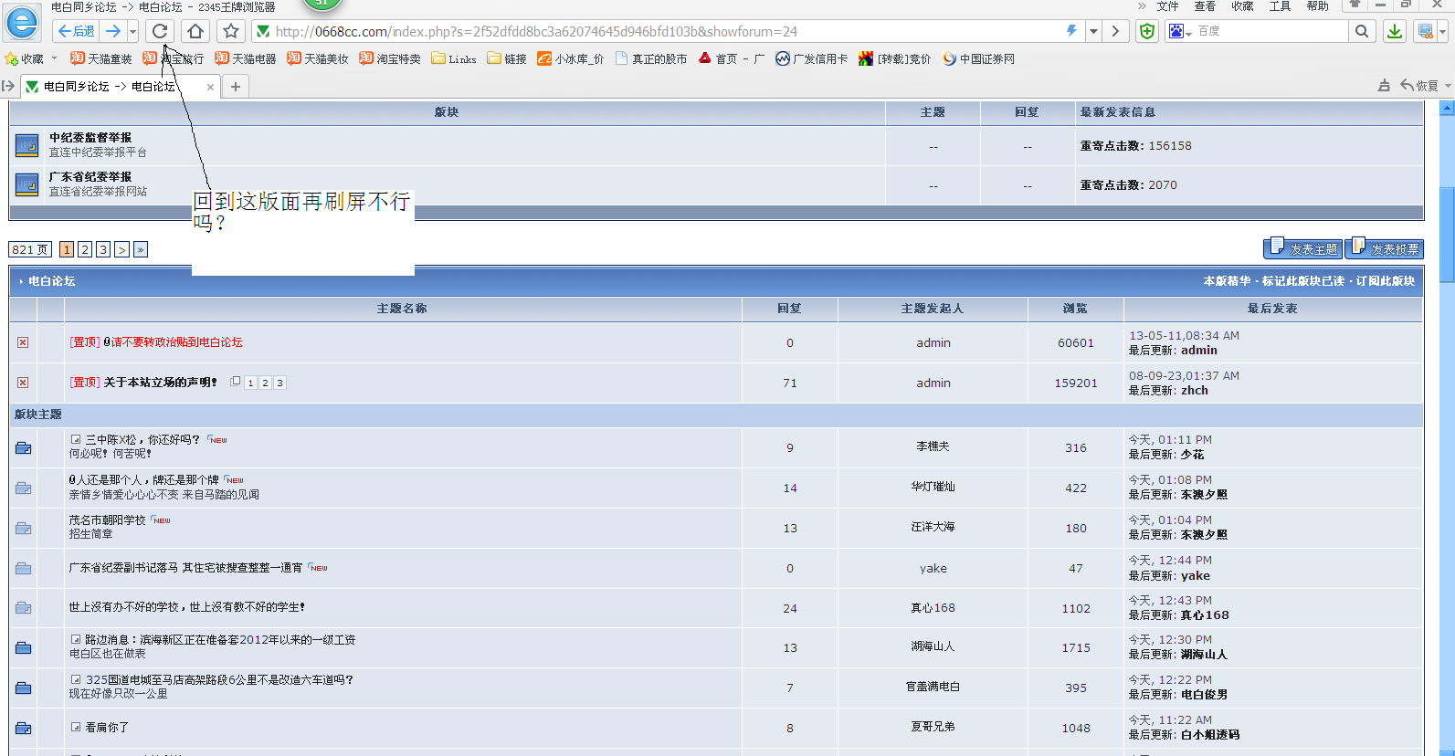
Task: Expand the address bar history dropdown
Action: point(1093,31)
